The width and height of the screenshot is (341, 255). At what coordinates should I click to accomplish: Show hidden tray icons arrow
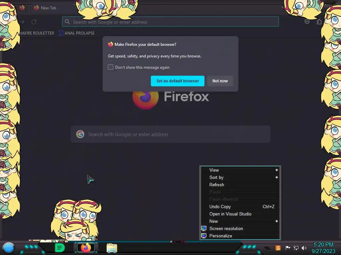tap(268, 248)
